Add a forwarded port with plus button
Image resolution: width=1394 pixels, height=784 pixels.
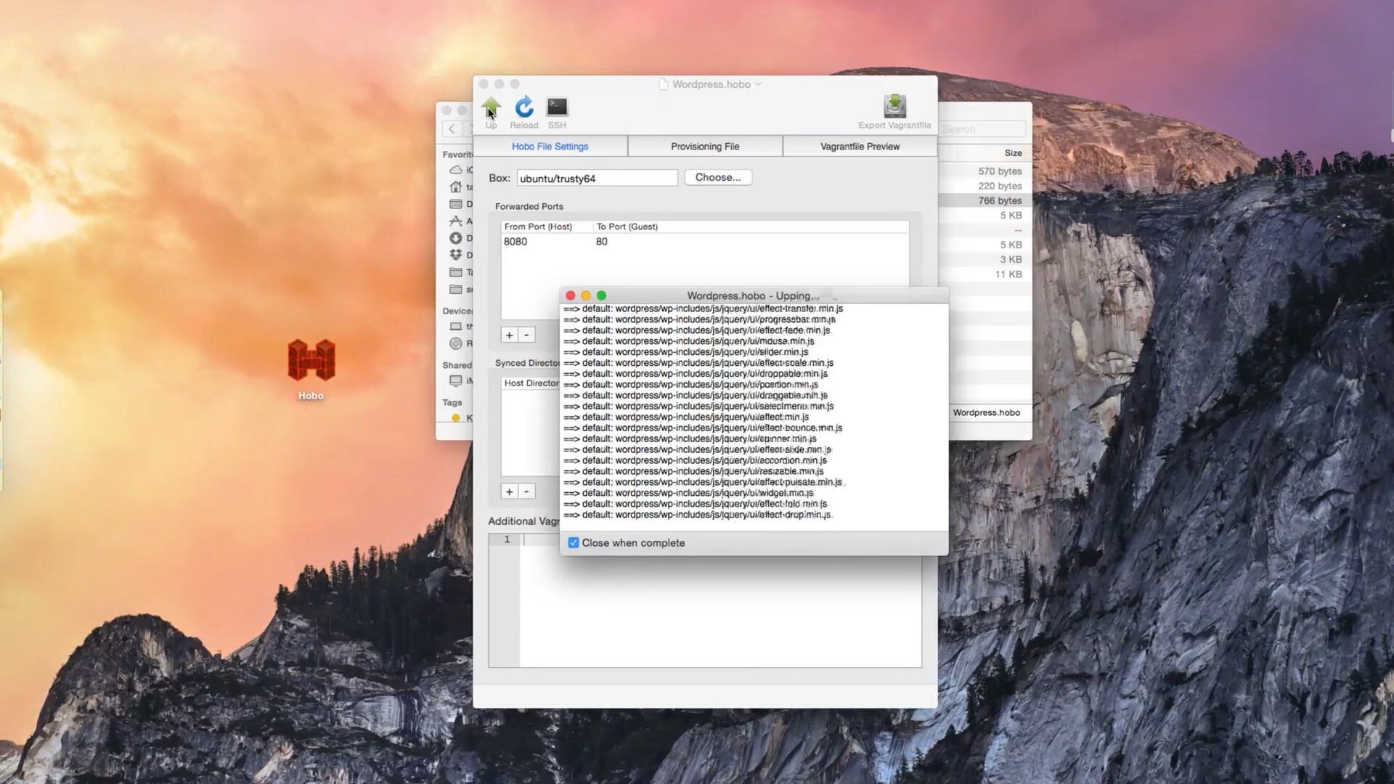pyautogui.click(x=509, y=335)
